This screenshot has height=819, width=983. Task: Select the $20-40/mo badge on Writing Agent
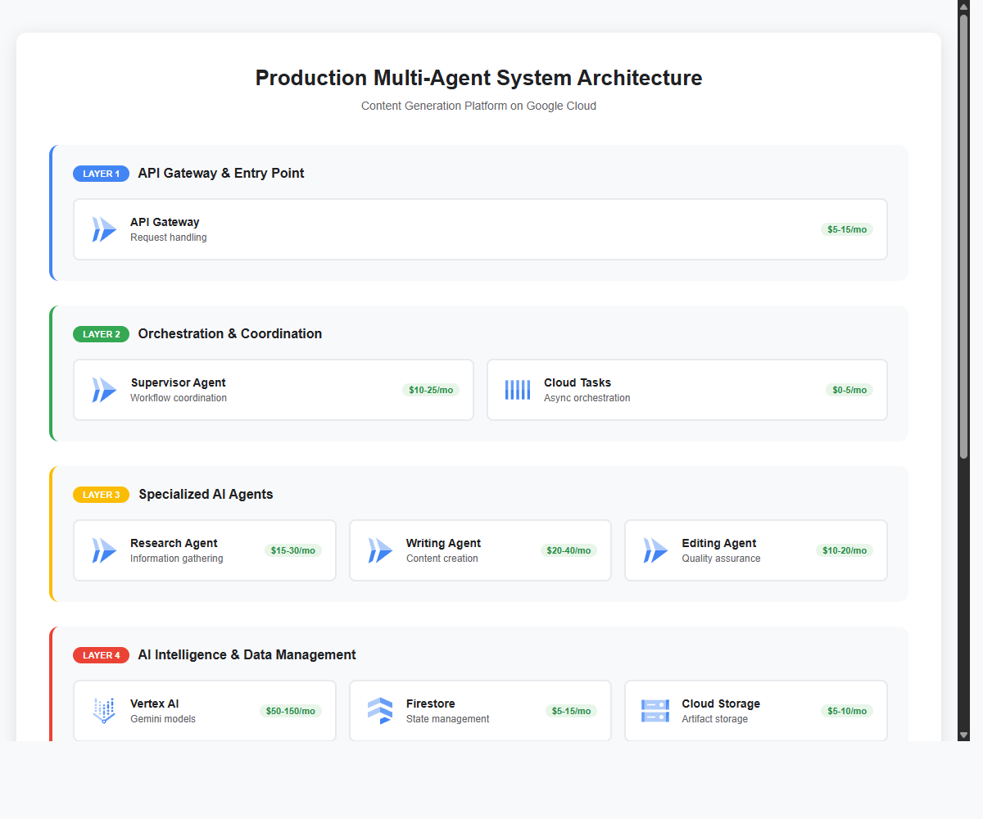[x=569, y=550]
